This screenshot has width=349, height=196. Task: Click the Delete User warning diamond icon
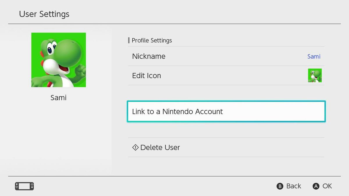(x=135, y=148)
